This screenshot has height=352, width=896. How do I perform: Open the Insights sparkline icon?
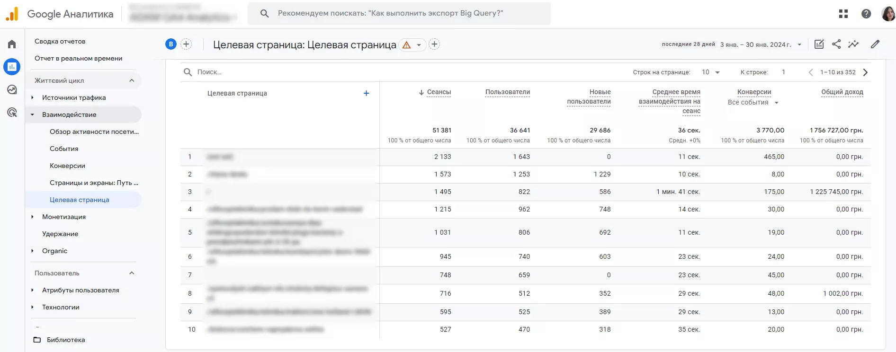tap(853, 44)
